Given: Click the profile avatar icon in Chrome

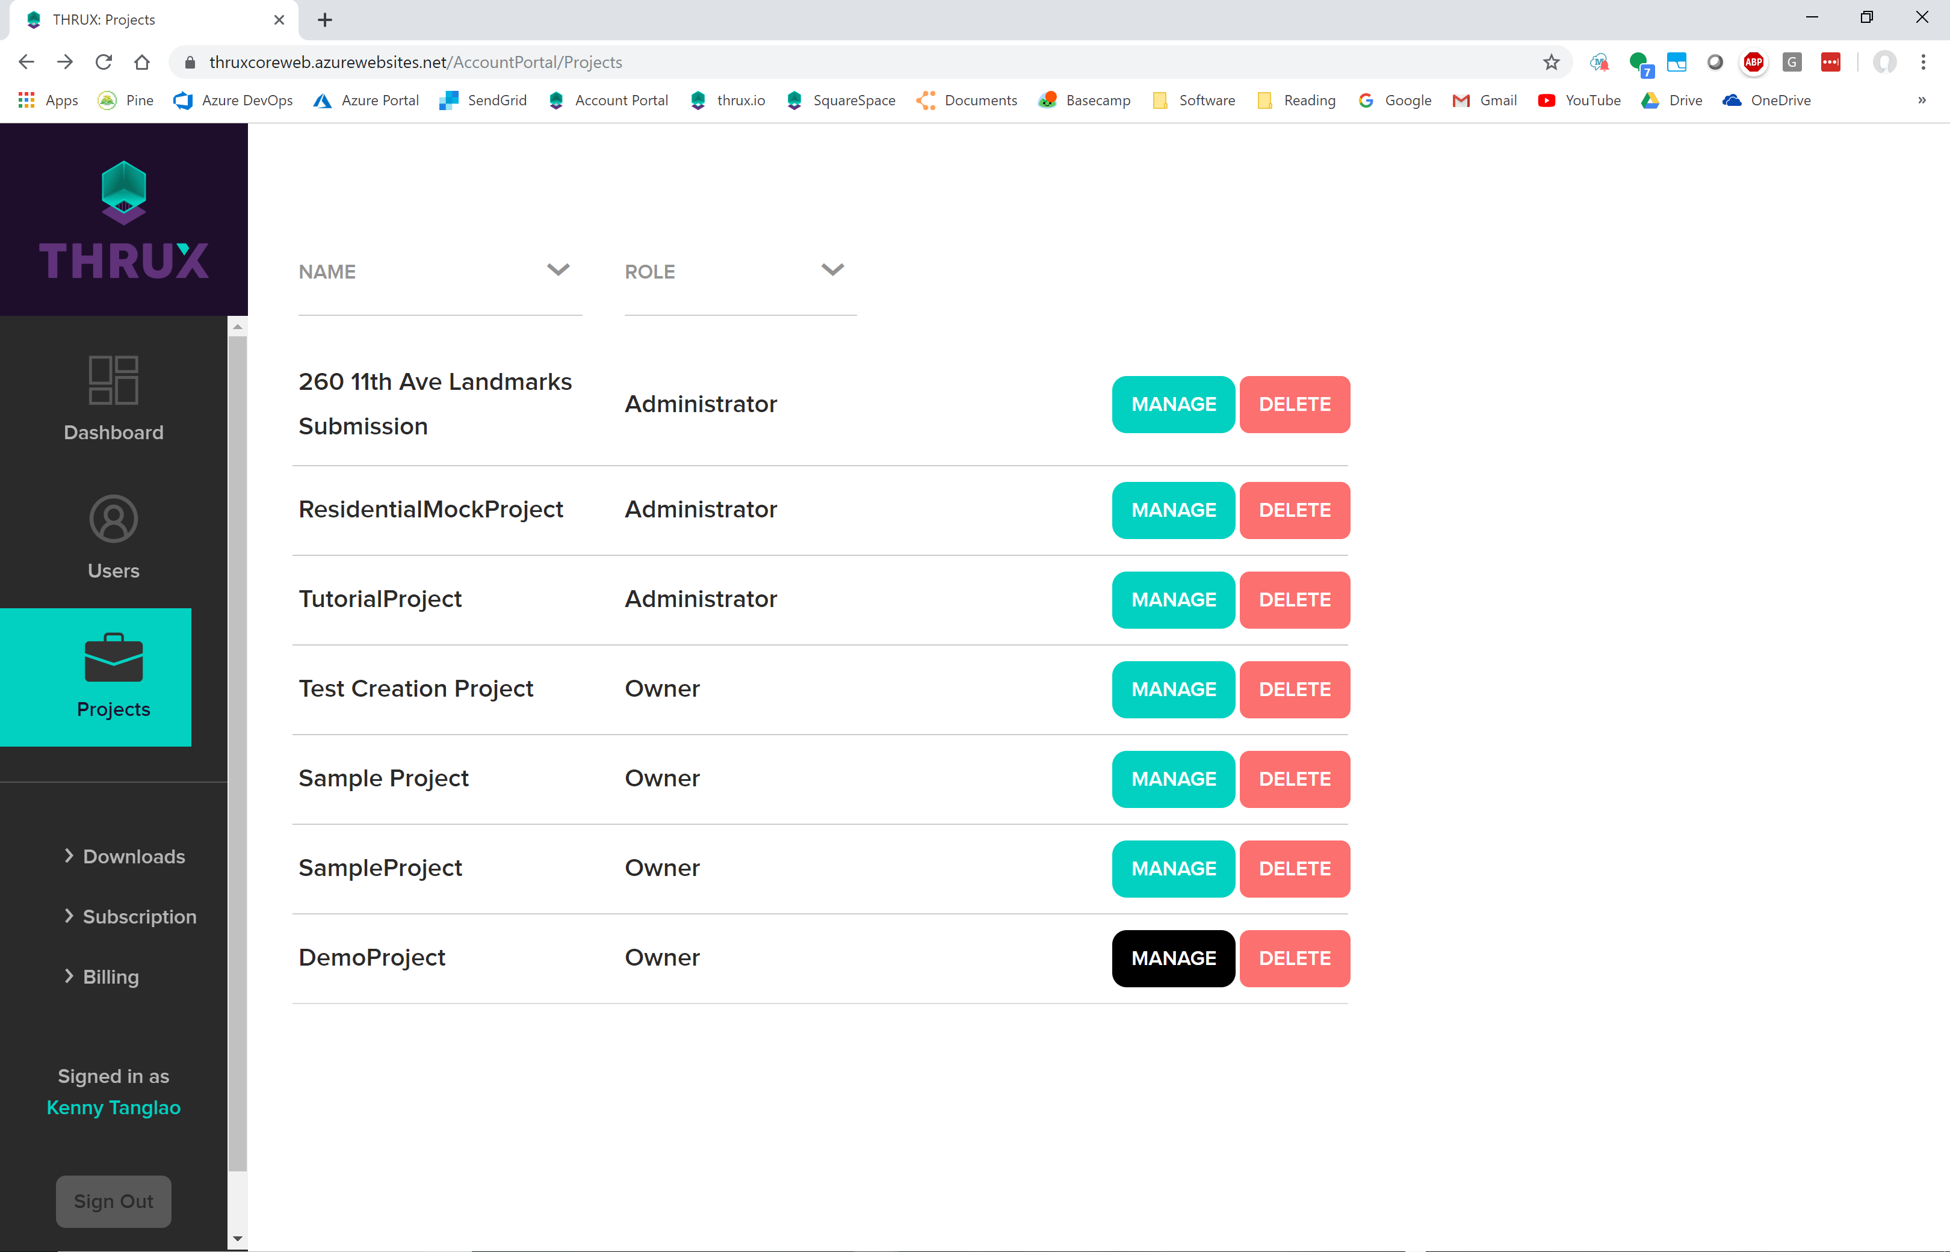Looking at the screenshot, I should coord(1884,62).
